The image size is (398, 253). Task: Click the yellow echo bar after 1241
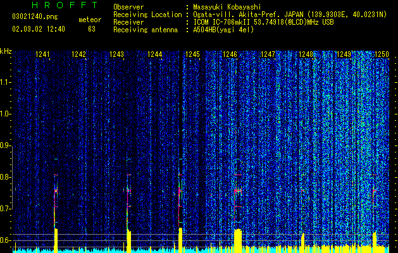coord(56,240)
